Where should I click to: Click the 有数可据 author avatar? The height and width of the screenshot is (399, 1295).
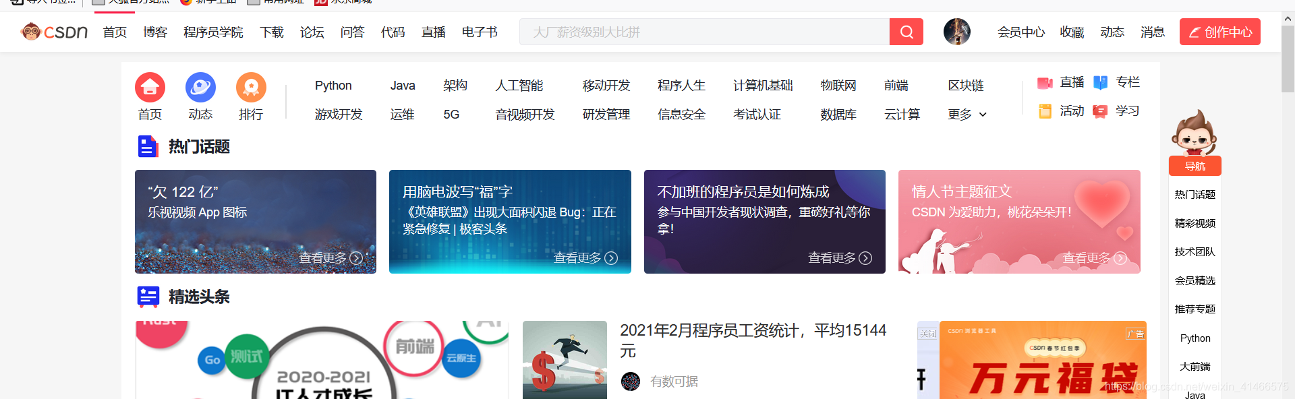tap(631, 381)
